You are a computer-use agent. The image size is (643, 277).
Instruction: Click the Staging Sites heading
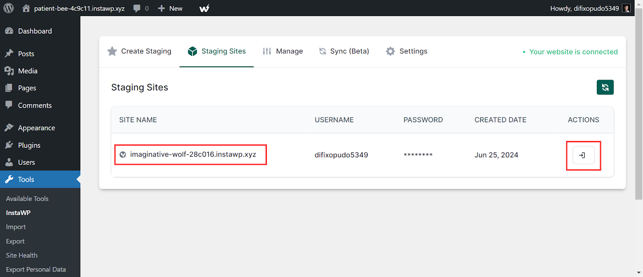tap(139, 87)
